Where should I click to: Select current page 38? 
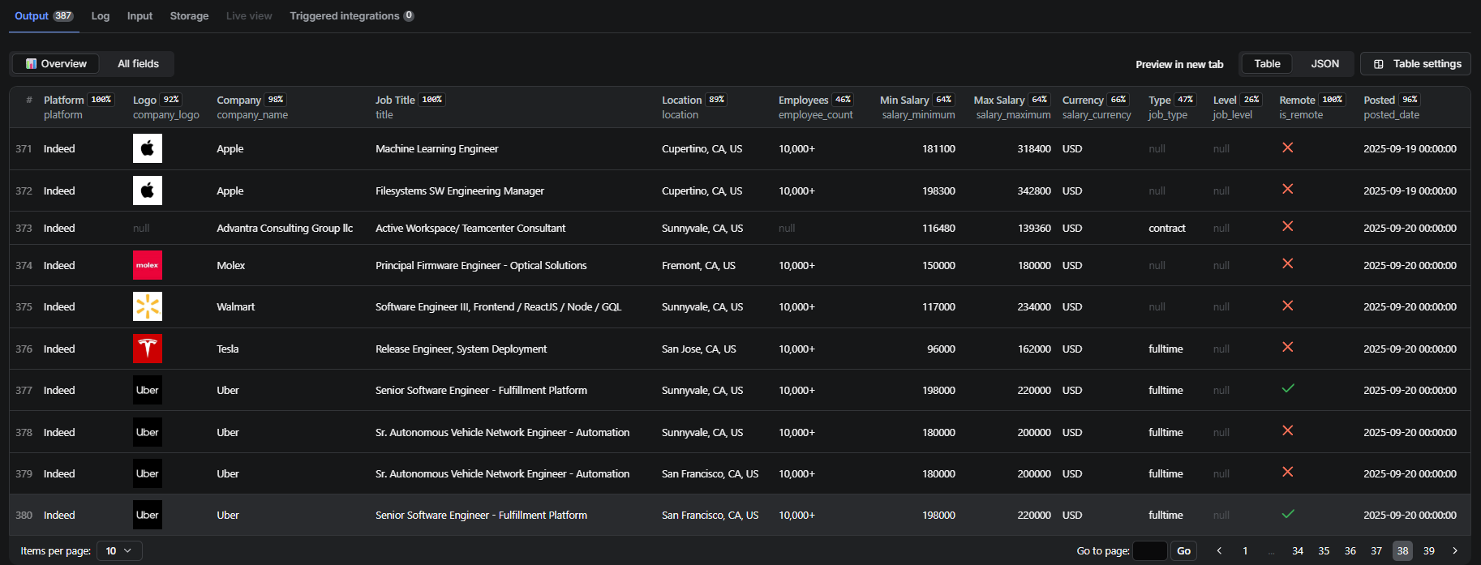(x=1402, y=551)
